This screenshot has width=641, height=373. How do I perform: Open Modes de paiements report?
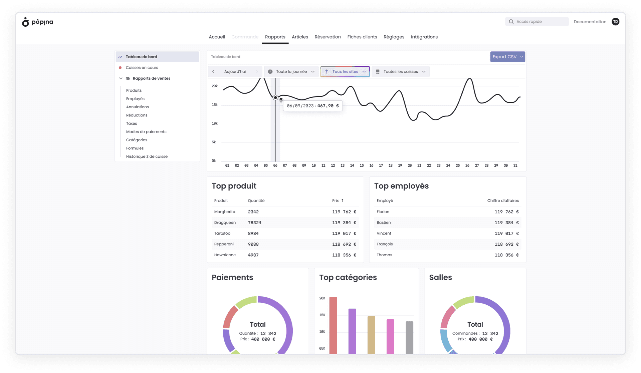[x=146, y=132]
